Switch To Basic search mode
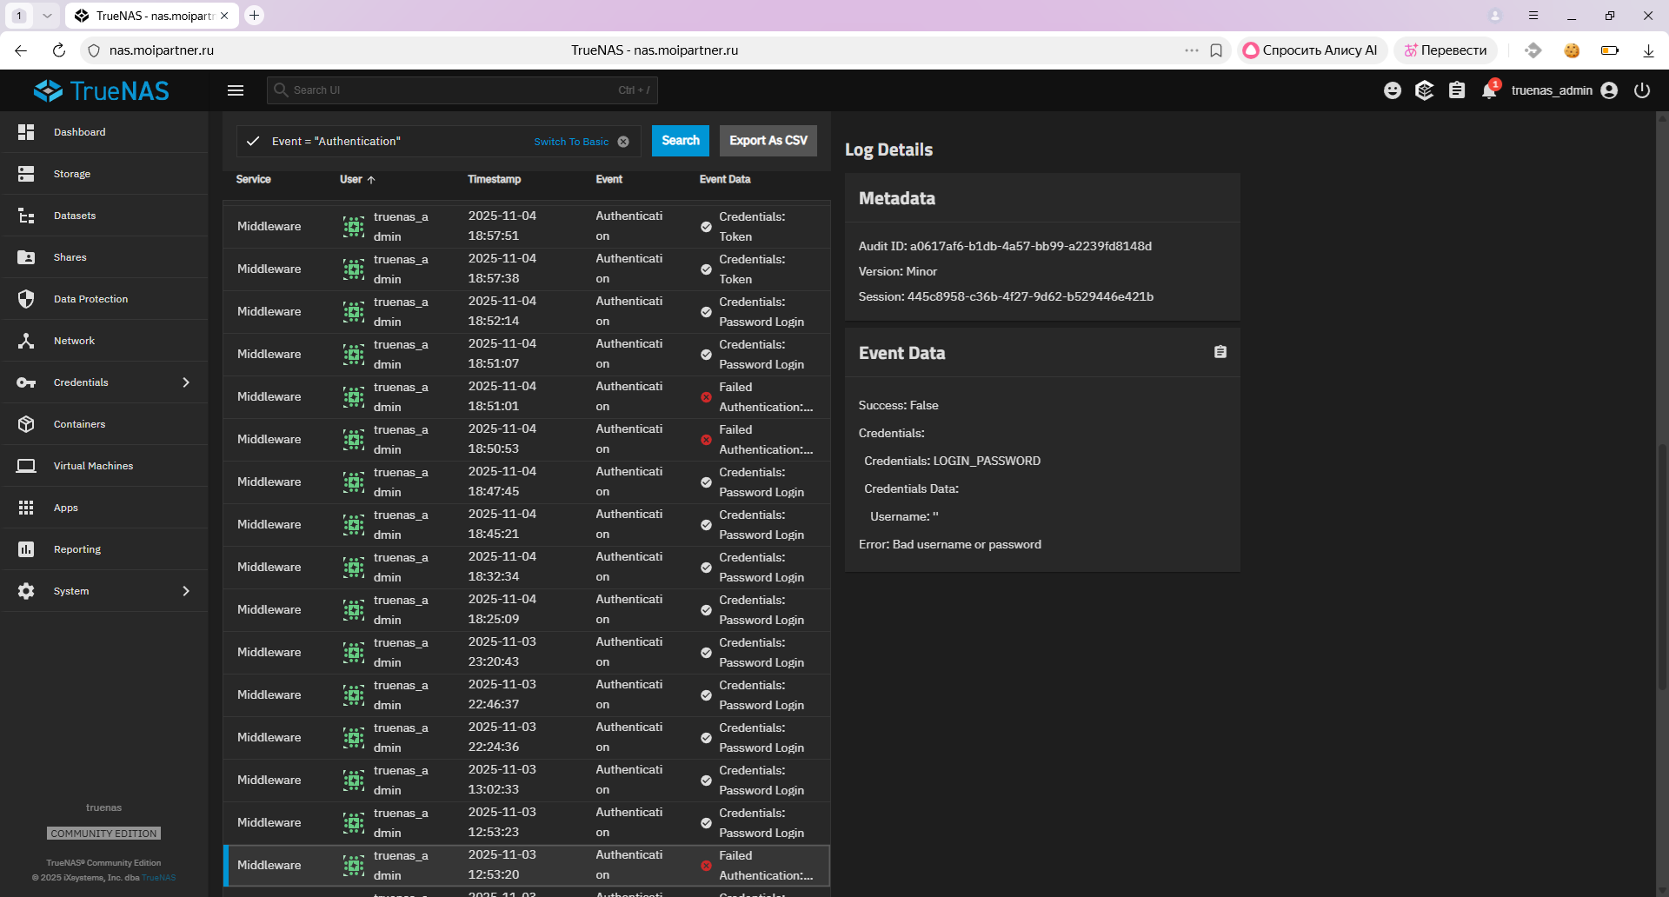 tap(571, 142)
